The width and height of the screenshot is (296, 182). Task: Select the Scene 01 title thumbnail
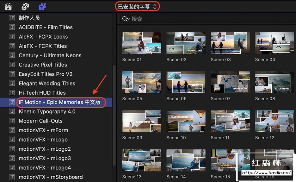[x=142, y=43]
